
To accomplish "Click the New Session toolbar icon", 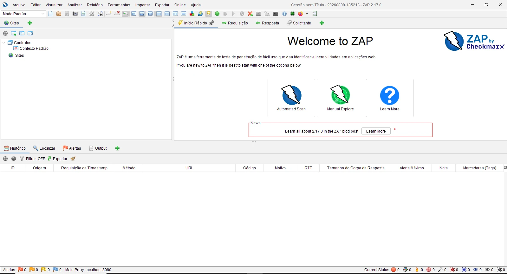I will (x=50, y=14).
